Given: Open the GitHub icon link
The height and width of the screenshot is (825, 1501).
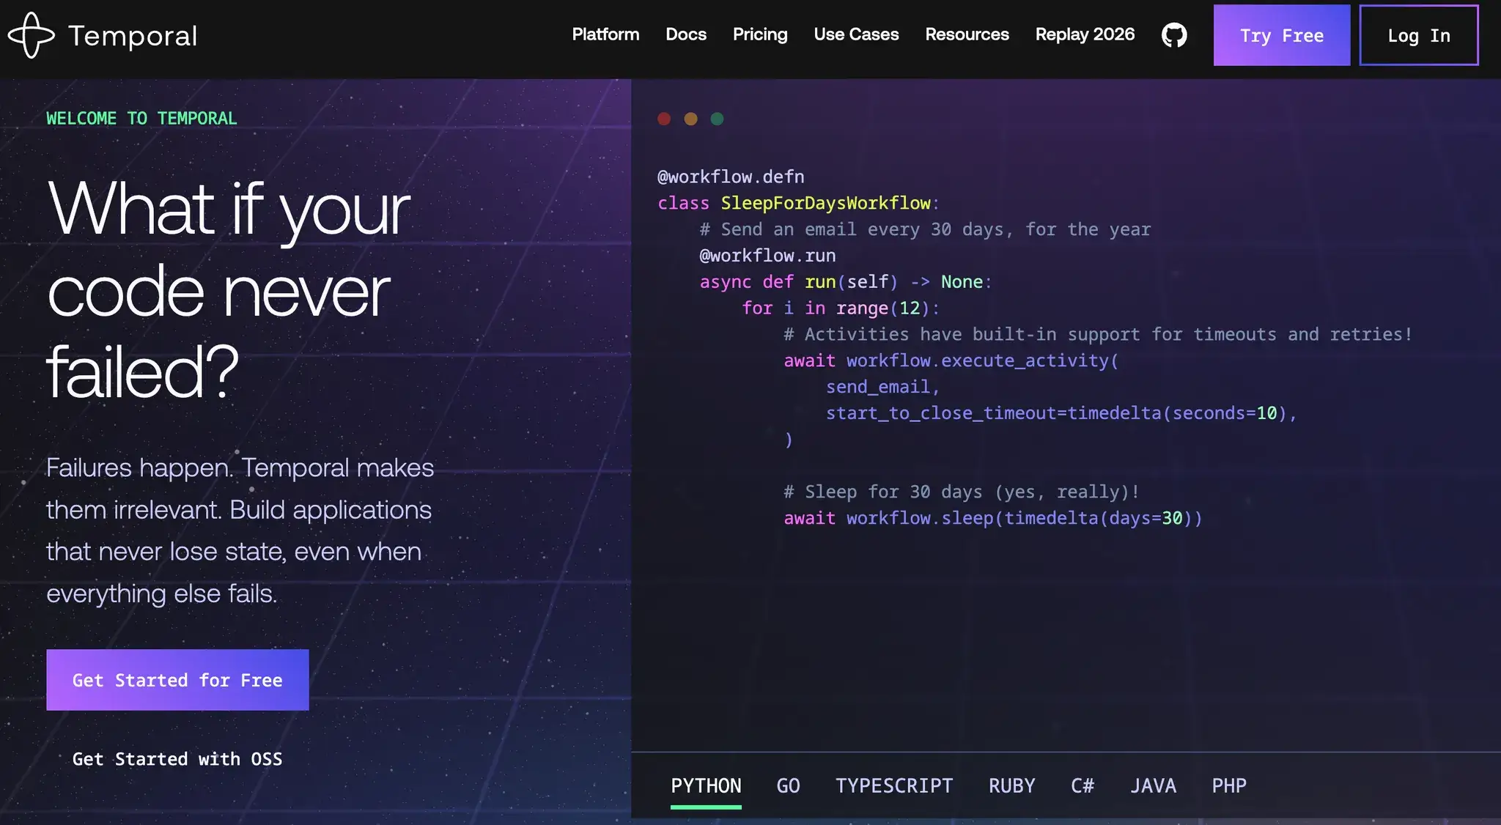Looking at the screenshot, I should (x=1174, y=35).
